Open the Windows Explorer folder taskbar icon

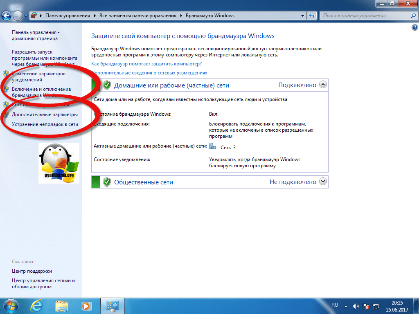tap(62, 305)
